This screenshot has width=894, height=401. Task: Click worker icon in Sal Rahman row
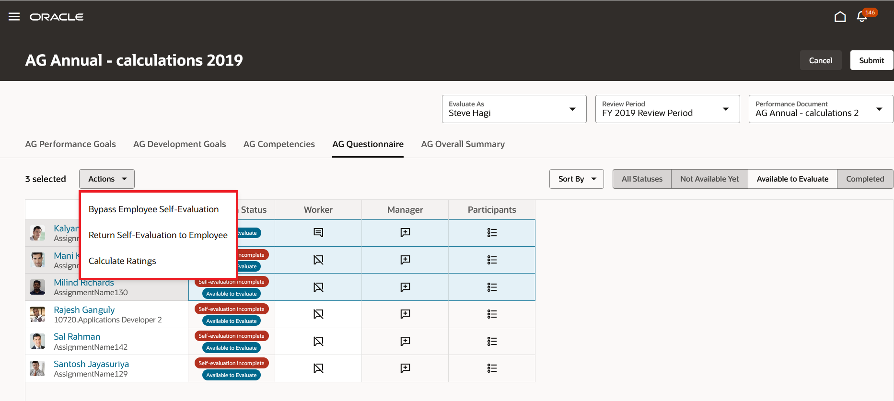[x=318, y=341]
